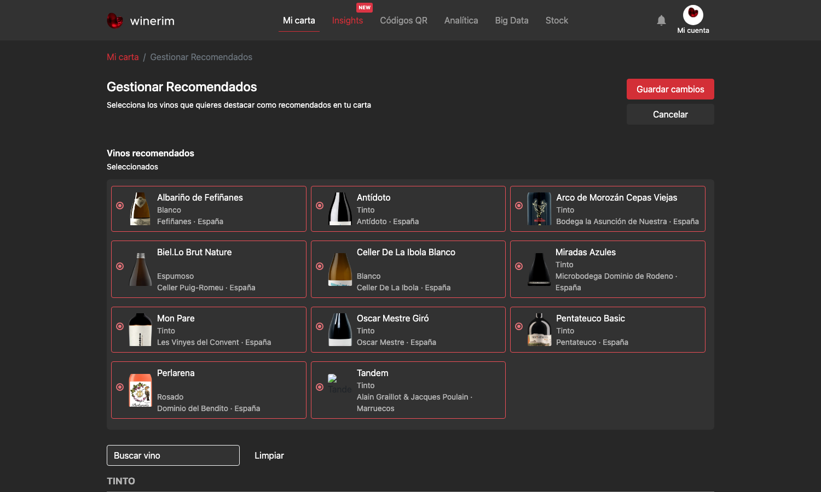
Task: Click Arco de Morozán Cepas Viejas title
Action: (617, 197)
